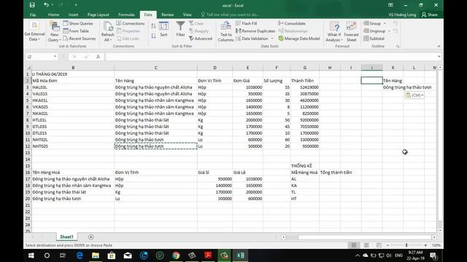Open Manage Data Model
This screenshot has height=262, width=467.
tap(299, 39)
